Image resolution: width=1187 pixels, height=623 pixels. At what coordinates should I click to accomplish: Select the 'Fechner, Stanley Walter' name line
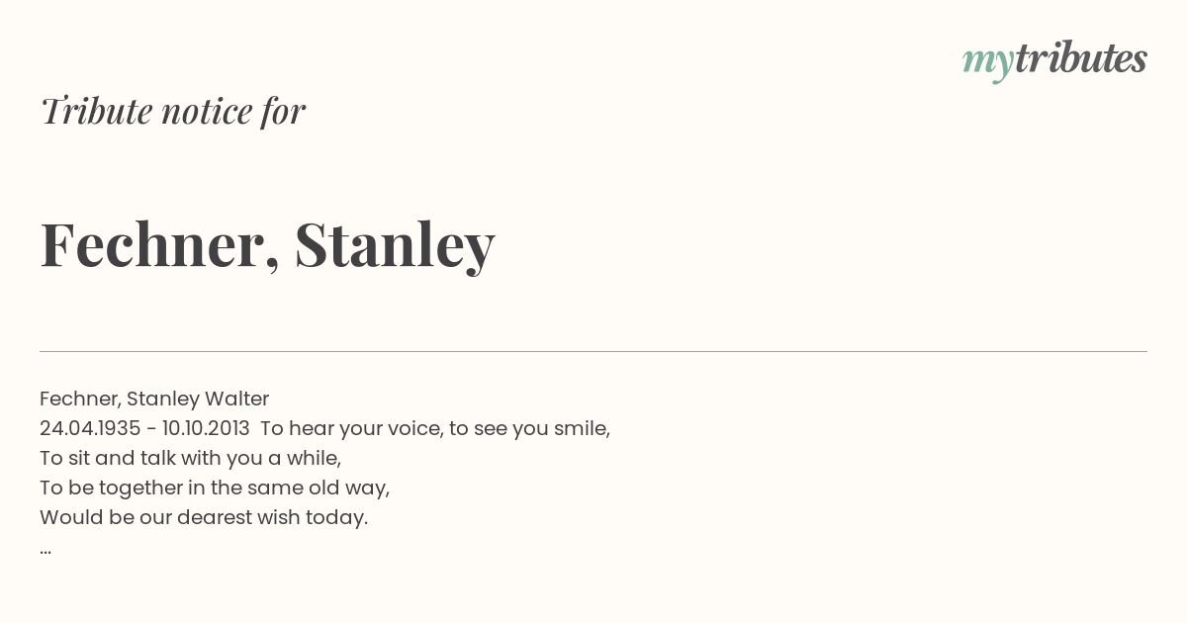(154, 399)
